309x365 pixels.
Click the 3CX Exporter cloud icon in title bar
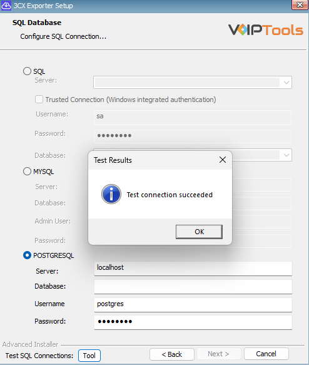(x=6, y=6)
